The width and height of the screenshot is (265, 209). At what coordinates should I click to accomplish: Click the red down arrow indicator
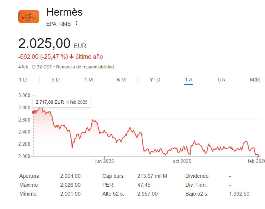72,57
